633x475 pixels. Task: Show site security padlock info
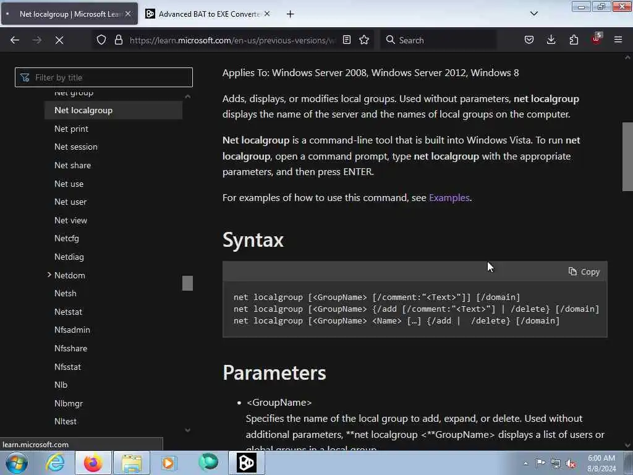(119, 40)
